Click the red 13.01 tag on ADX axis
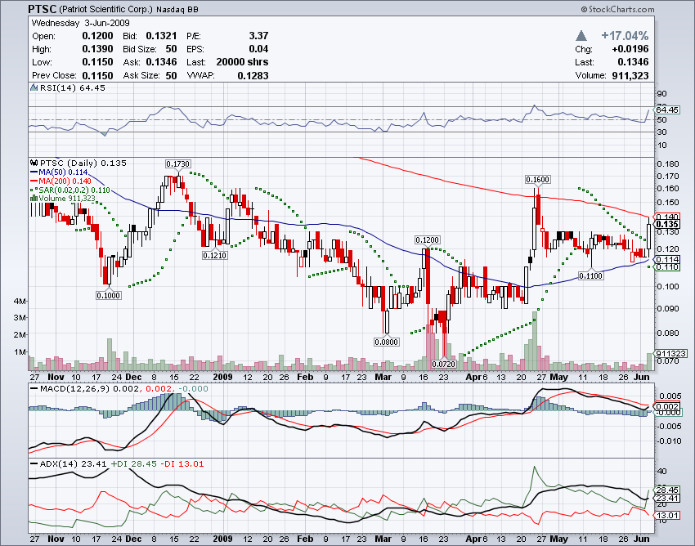Image resolution: width=695 pixels, height=546 pixels. coord(667,515)
